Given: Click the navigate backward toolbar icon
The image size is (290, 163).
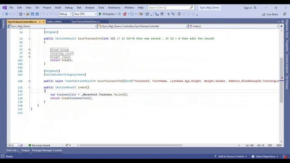Looking at the screenshot, I should (6, 14).
